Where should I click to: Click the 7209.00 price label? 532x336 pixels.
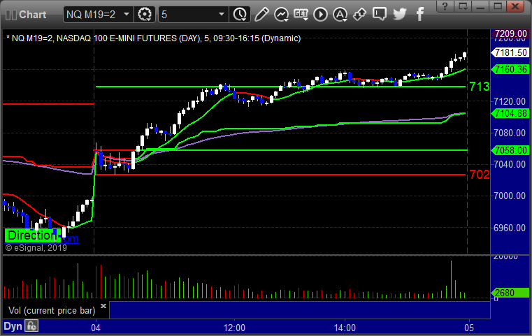(510, 34)
